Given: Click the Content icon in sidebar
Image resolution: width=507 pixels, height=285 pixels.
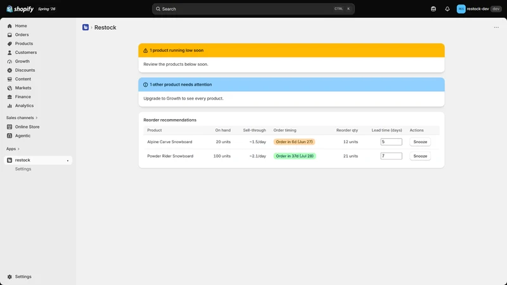Looking at the screenshot, I should pyautogui.click(x=10, y=79).
